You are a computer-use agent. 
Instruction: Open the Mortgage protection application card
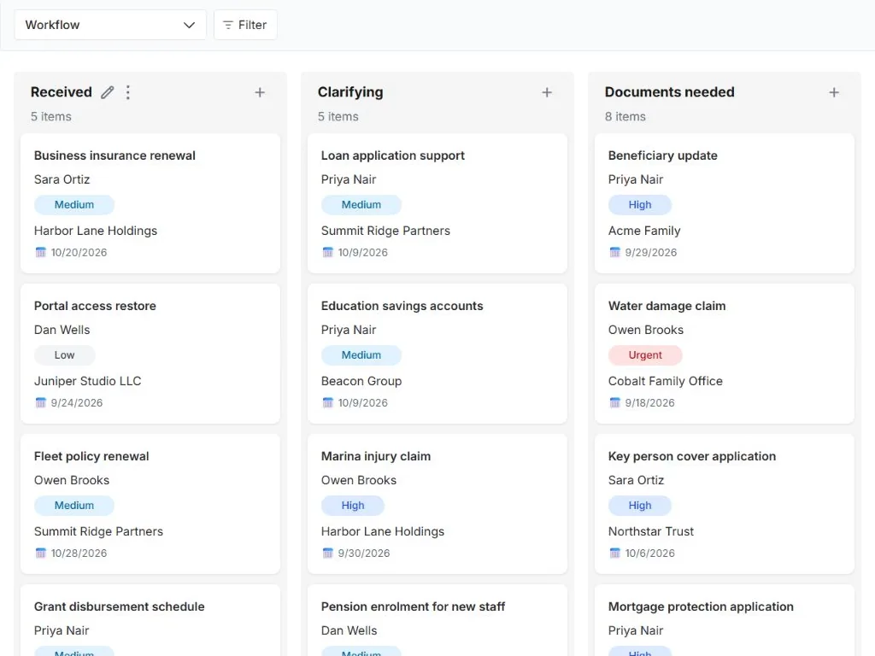(725, 620)
